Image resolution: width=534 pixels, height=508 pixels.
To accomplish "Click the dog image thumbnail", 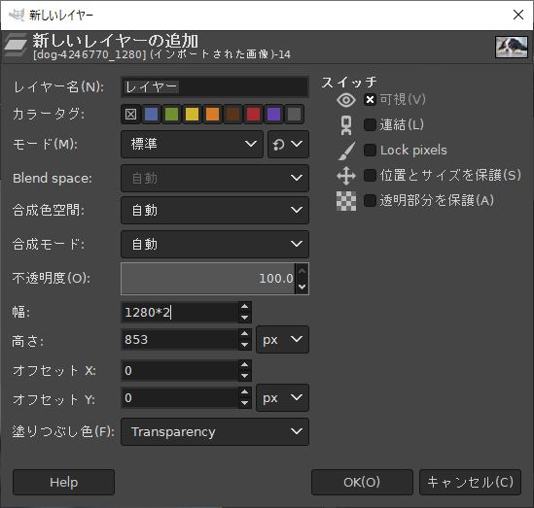I will (512, 48).
